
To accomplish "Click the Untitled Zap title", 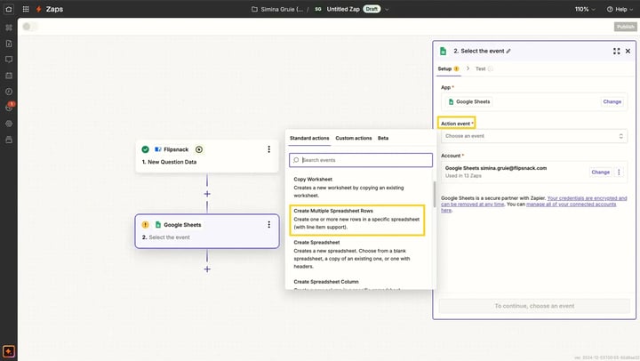I will click(x=343, y=9).
